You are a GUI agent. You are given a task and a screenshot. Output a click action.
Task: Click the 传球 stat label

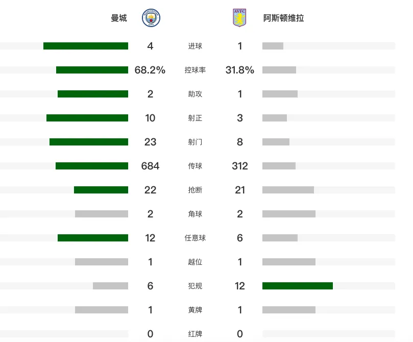point(195,166)
